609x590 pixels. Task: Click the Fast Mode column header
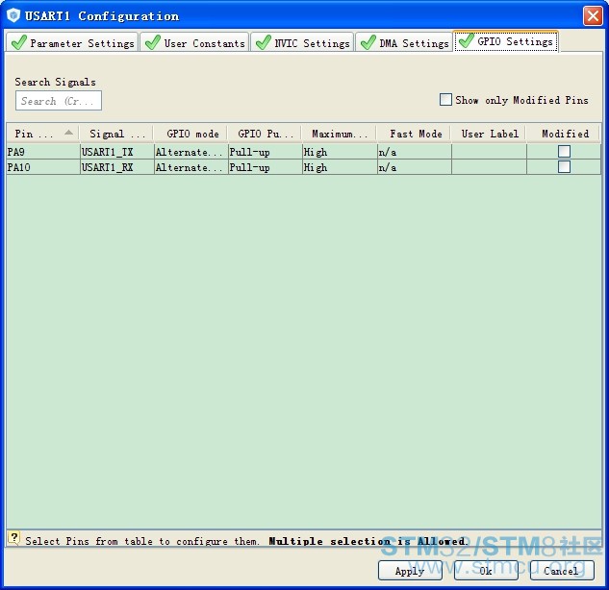tap(414, 134)
